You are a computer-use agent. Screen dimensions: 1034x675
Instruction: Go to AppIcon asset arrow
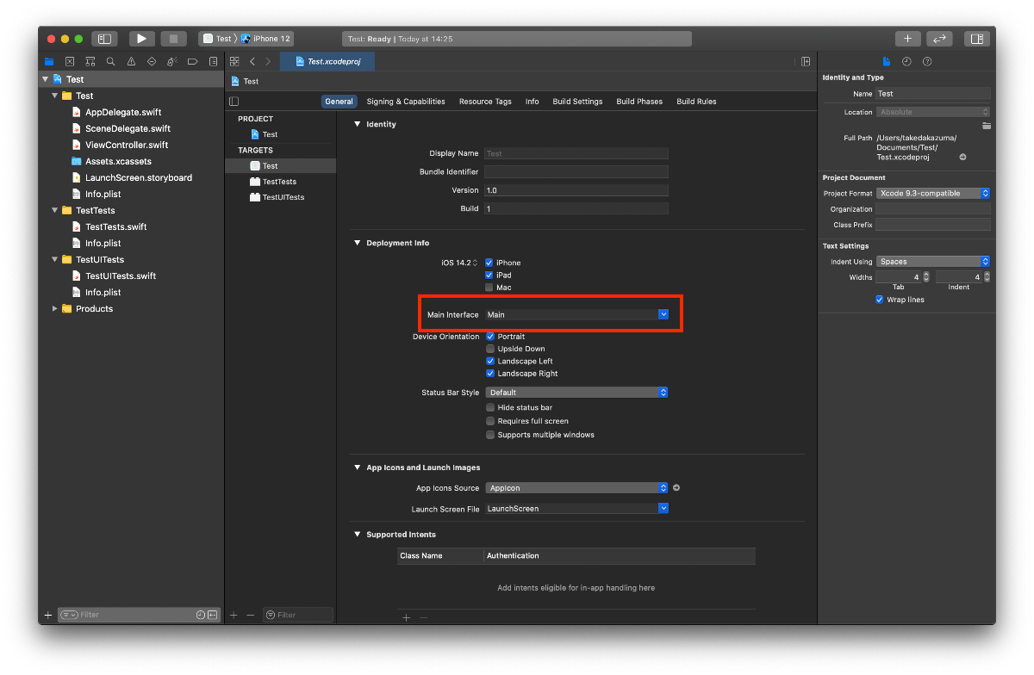point(676,488)
